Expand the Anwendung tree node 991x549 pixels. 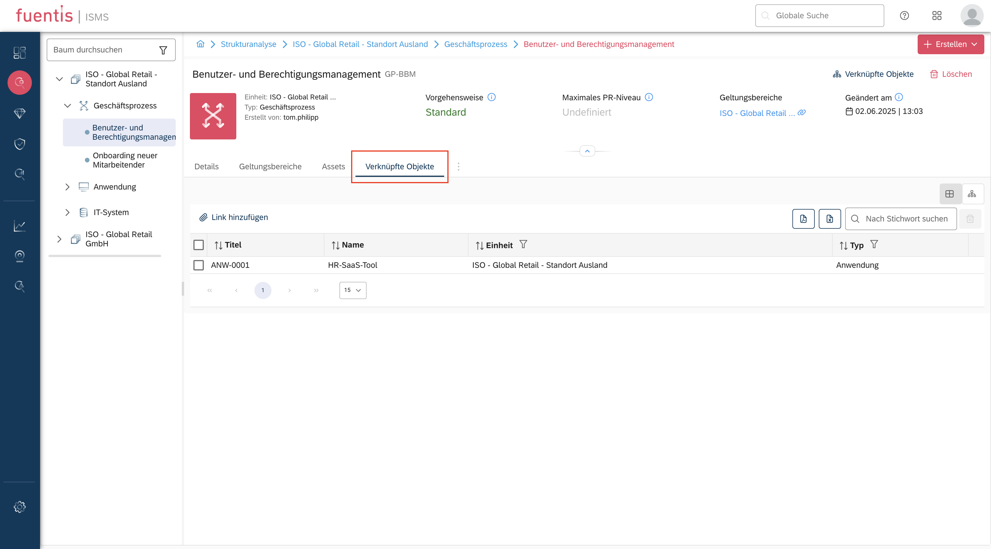67,187
